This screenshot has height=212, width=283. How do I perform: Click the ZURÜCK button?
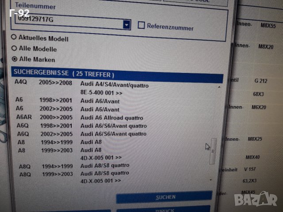click(163, 209)
